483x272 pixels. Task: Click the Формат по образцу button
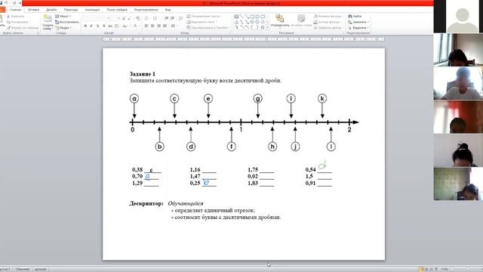tap(23, 28)
